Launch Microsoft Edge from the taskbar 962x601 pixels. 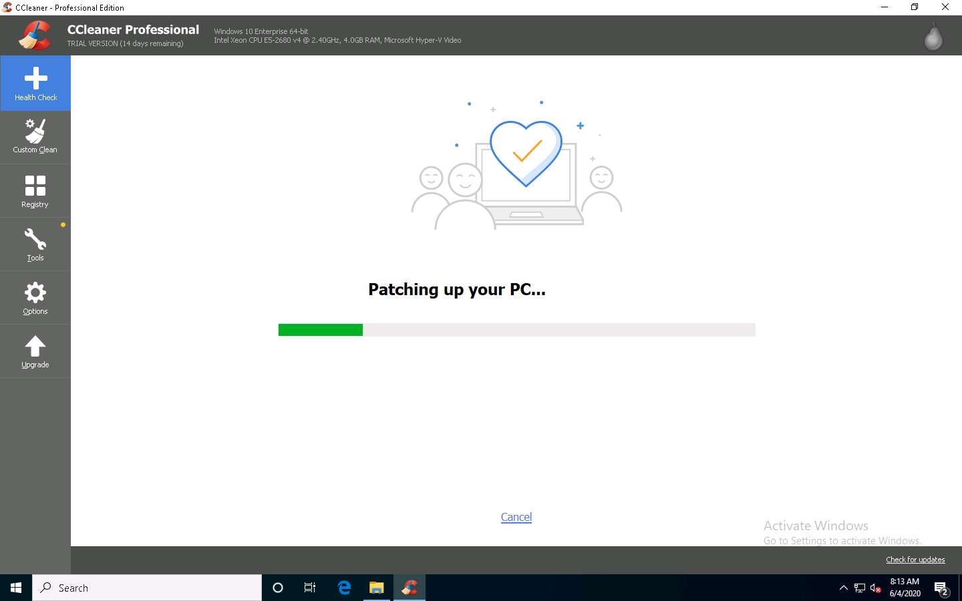[344, 588]
